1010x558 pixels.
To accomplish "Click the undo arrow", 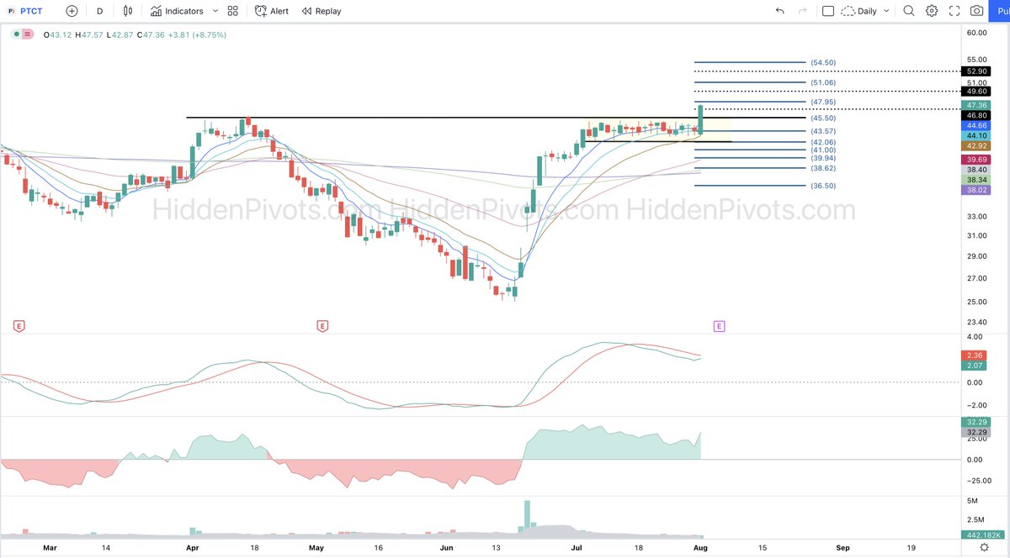I will click(x=779, y=11).
